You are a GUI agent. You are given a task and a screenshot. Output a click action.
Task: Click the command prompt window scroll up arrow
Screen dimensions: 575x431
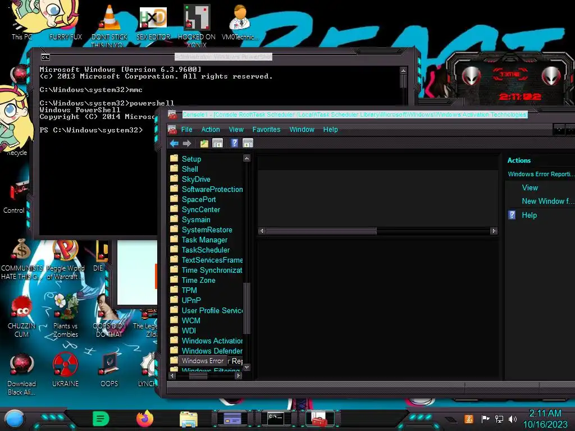click(x=403, y=70)
